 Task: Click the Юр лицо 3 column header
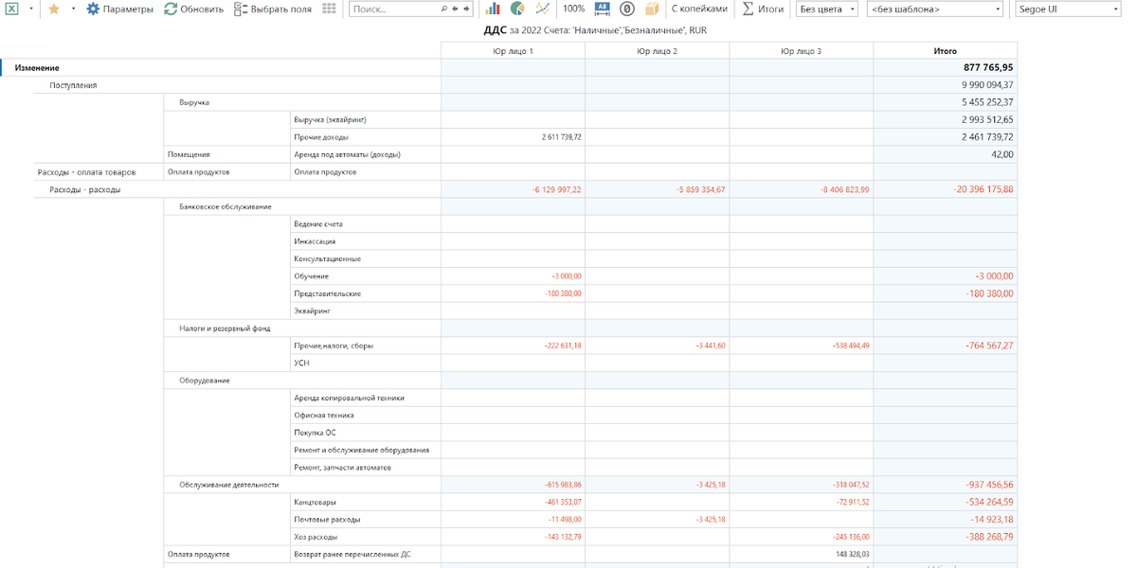(x=801, y=51)
